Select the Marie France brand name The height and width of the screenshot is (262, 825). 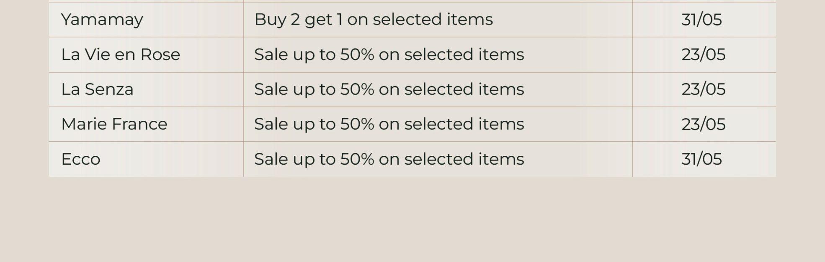(114, 124)
